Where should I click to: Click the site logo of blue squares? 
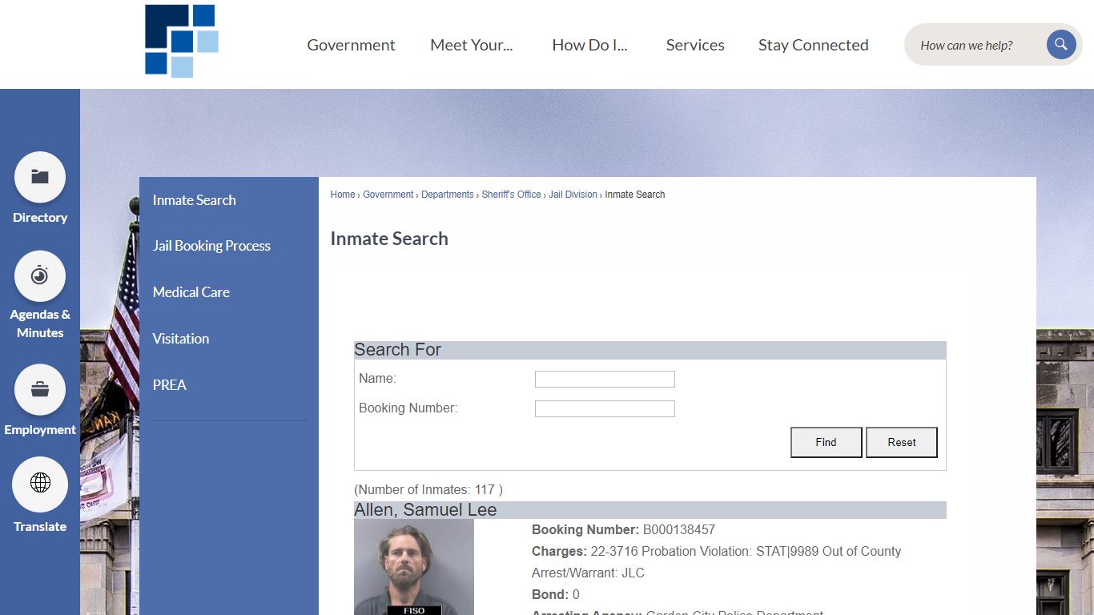pyautogui.click(x=182, y=41)
